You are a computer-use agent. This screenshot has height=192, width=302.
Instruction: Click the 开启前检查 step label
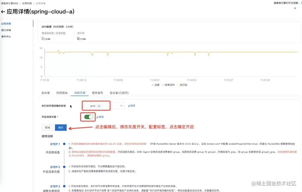(x=53, y=152)
